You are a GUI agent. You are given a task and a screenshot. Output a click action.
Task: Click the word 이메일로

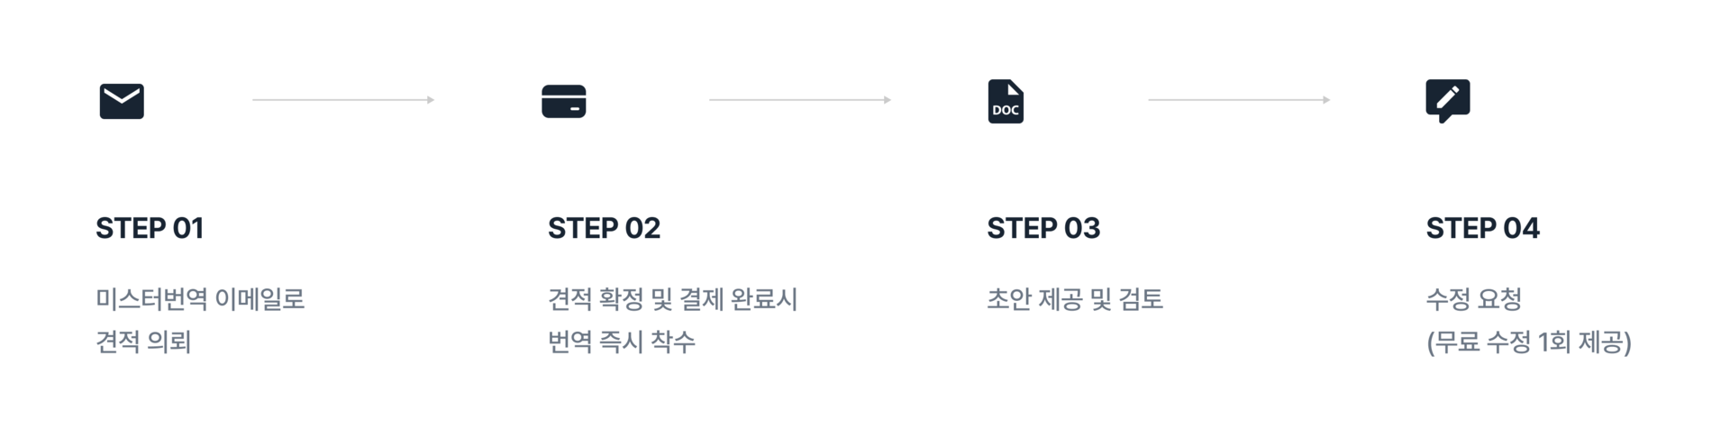(x=260, y=299)
